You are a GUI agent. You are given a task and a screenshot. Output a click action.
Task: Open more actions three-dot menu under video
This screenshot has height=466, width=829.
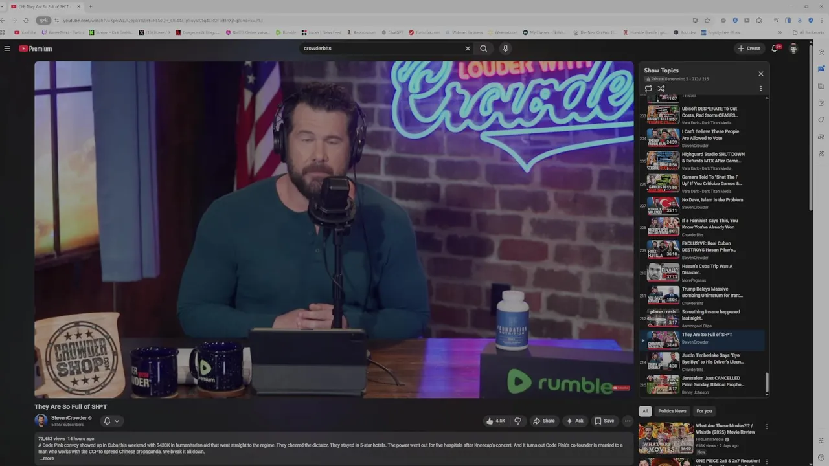coord(627,421)
